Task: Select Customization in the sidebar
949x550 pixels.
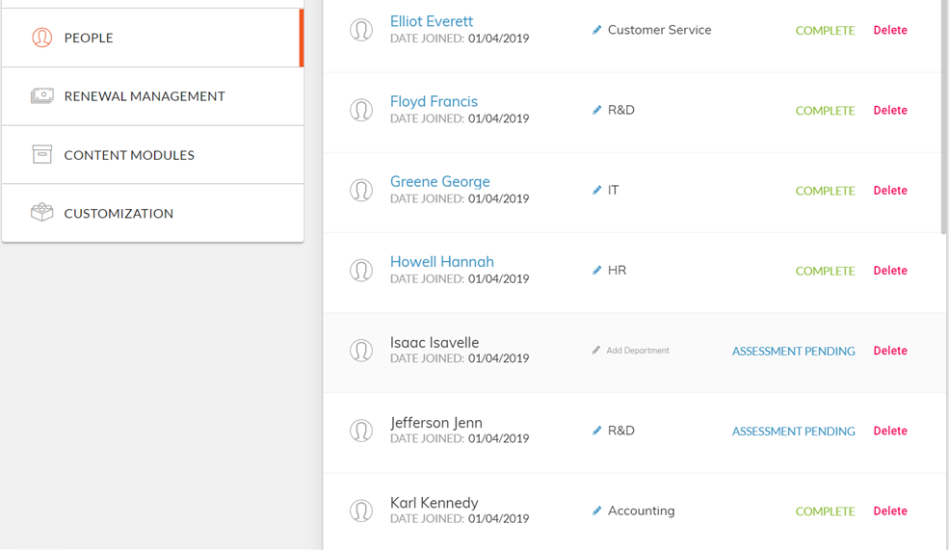Action: [152, 213]
